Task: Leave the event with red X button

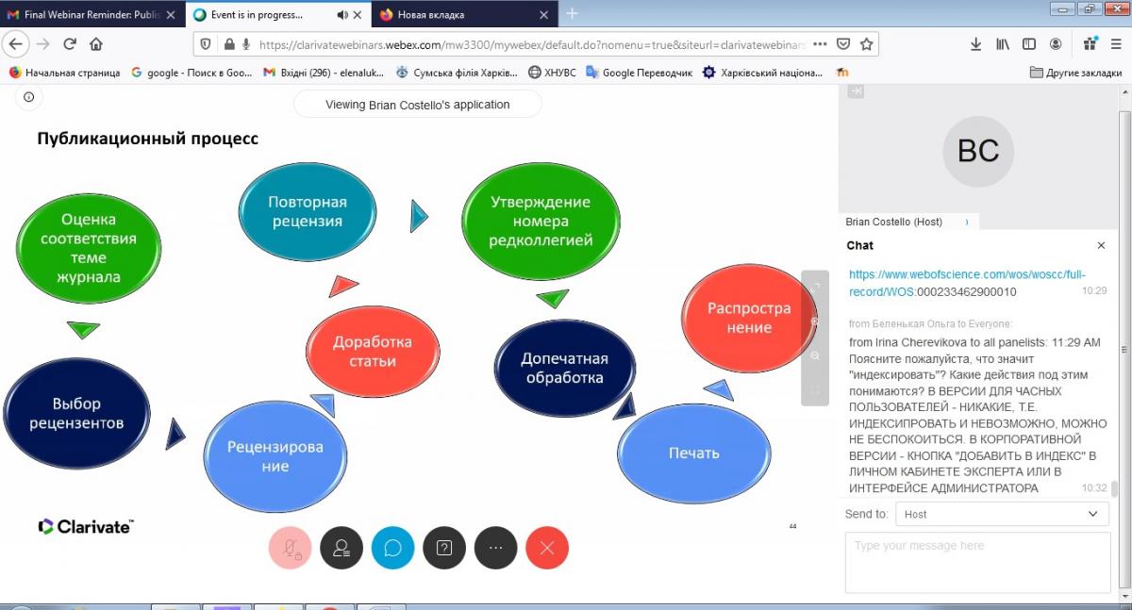Action: tap(547, 548)
